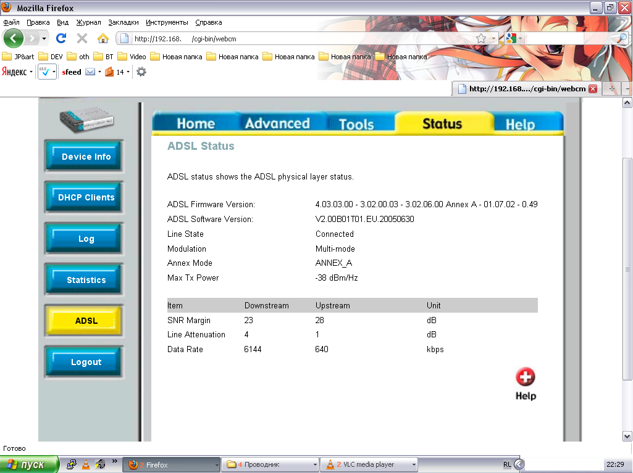Click the bookmark star in the address bar
Image resolution: width=633 pixels, height=473 pixels.
tap(481, 38)
